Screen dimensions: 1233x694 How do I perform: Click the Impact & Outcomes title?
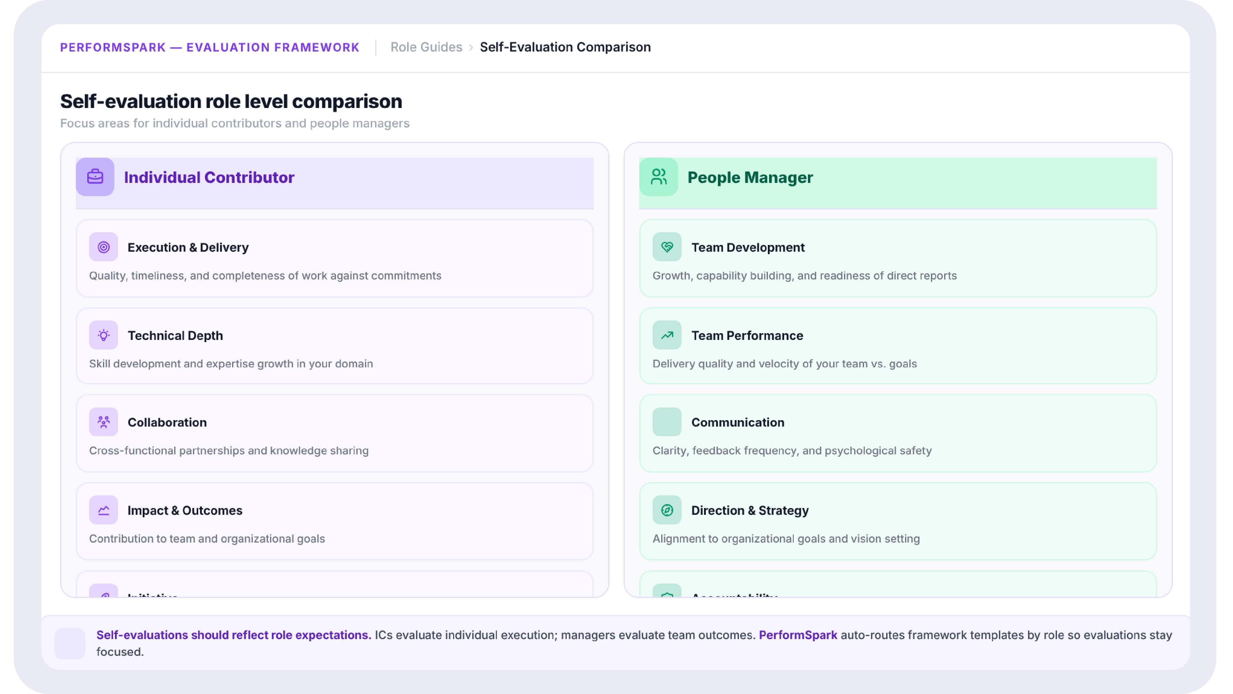point(185,510)
